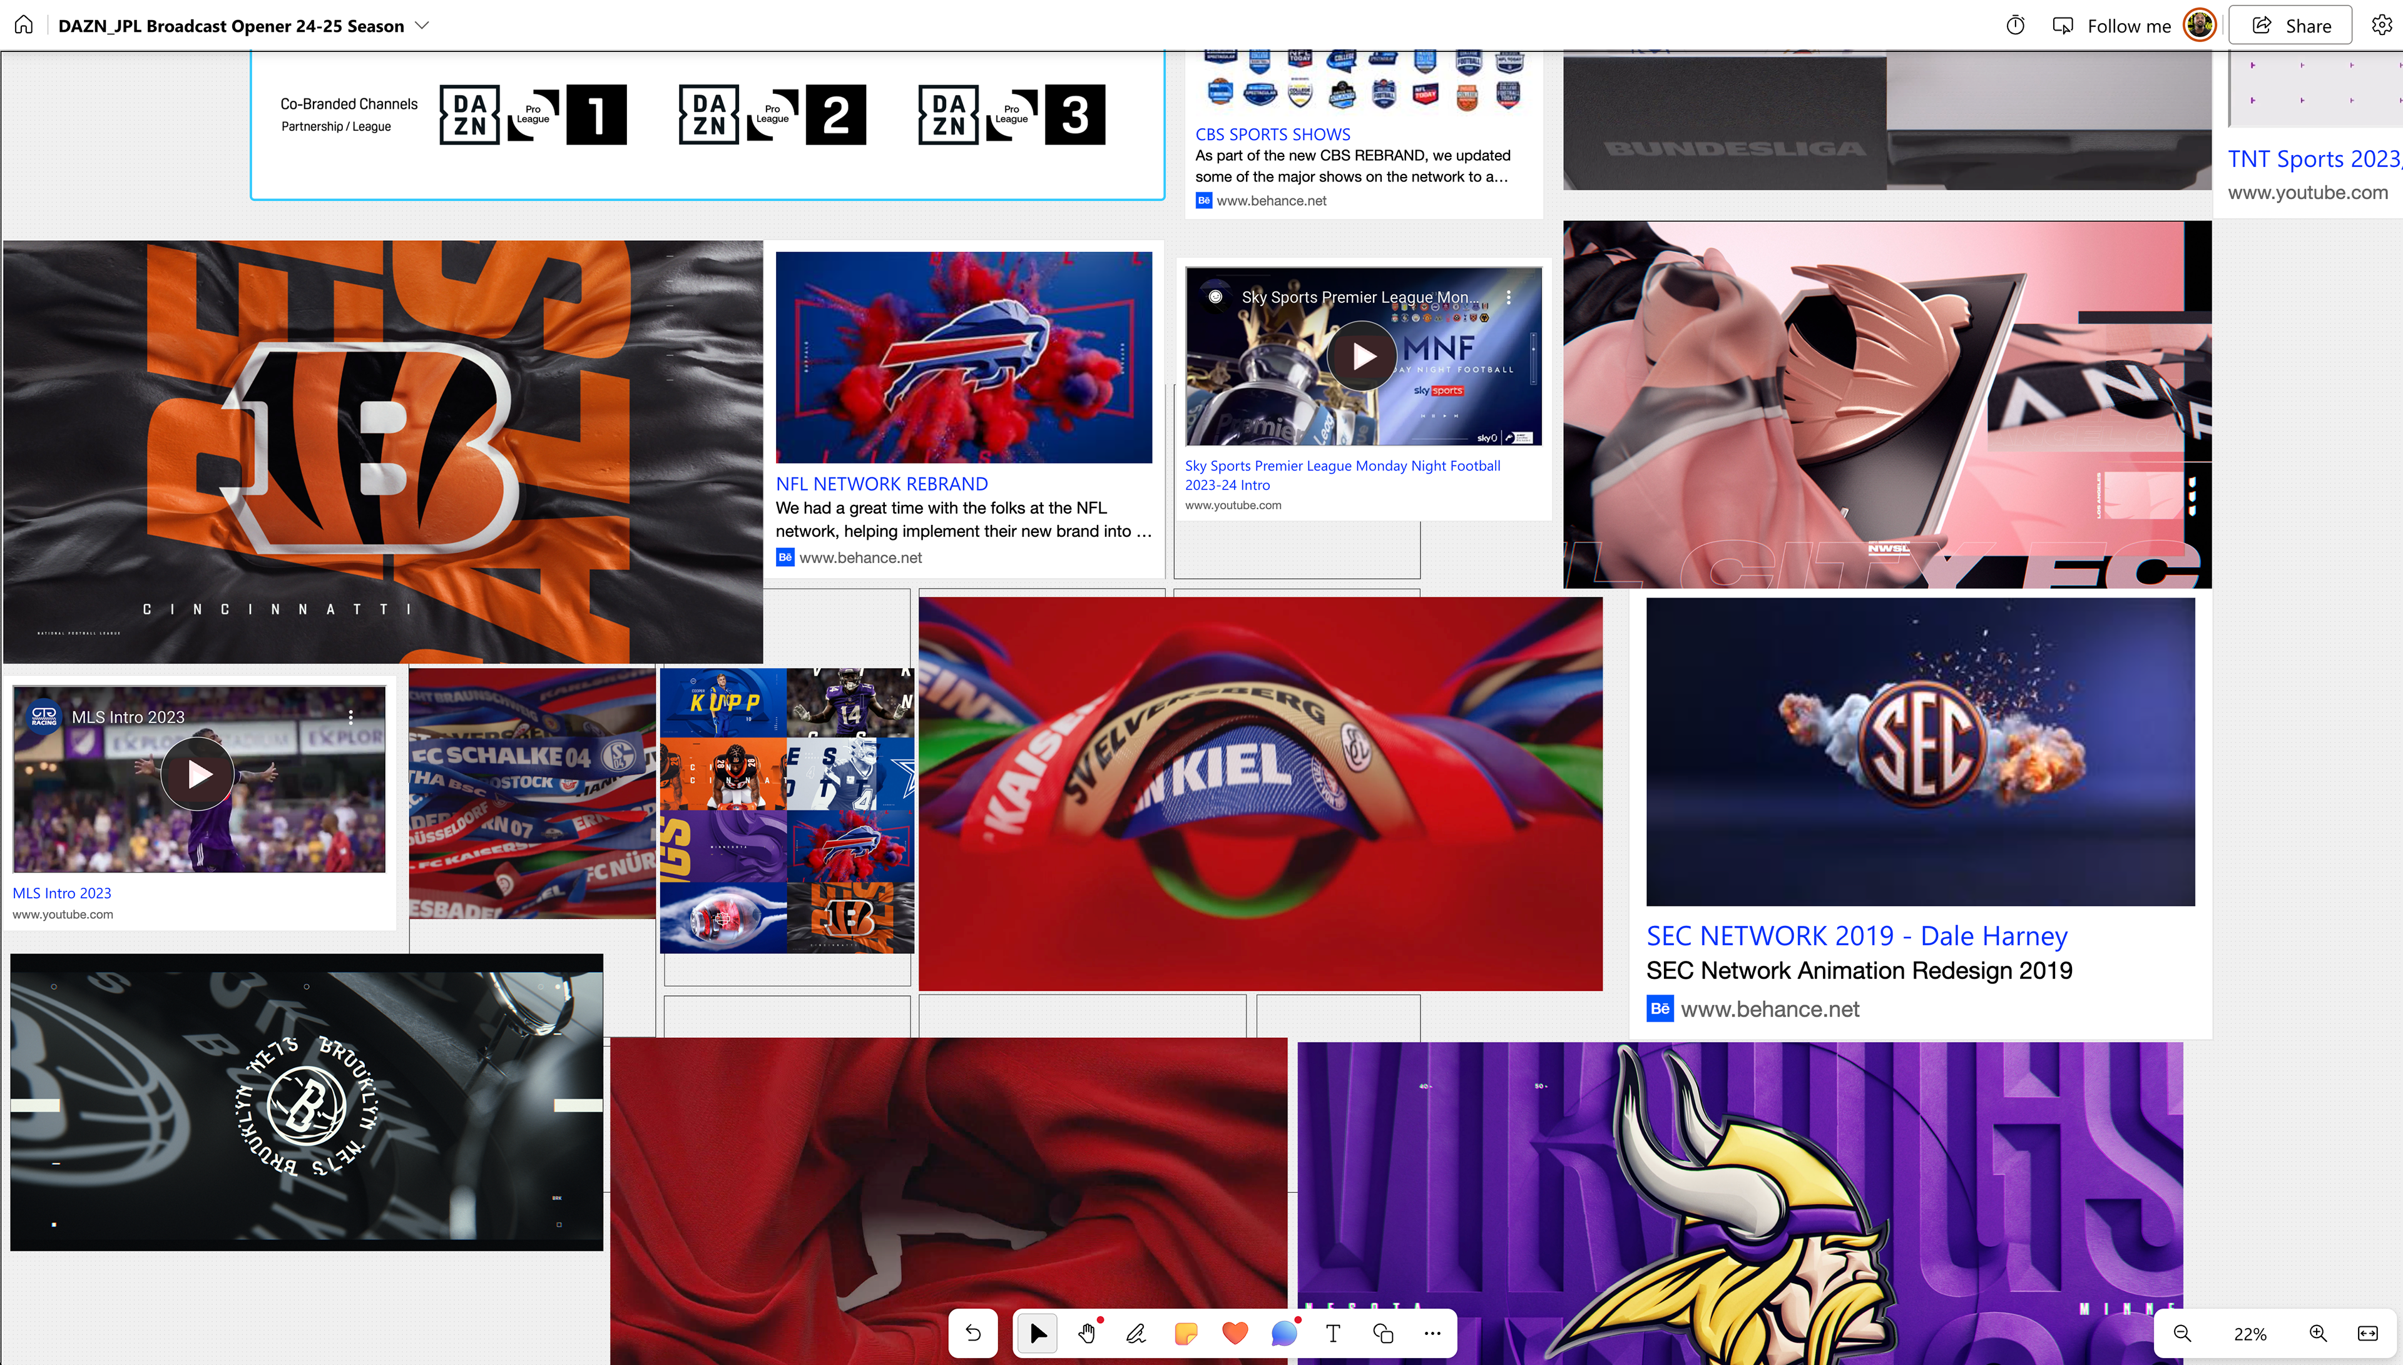The width and height of the screenshot is (2403, 1365).
Task: Open the board title dropdown chevron
Action: pos(423,25)
